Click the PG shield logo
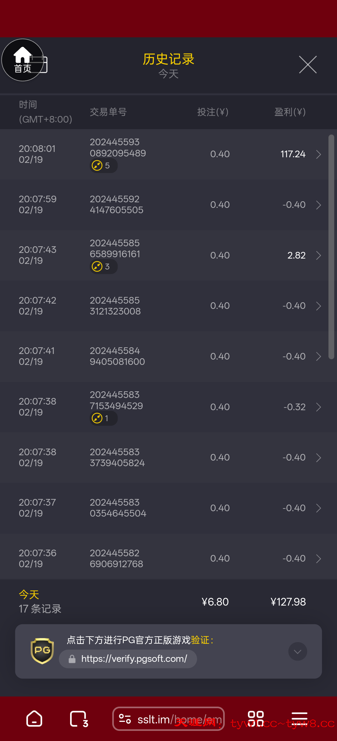The width and height of the screenshot is (337, 741). pyautogui.click(x=42, y=651)
